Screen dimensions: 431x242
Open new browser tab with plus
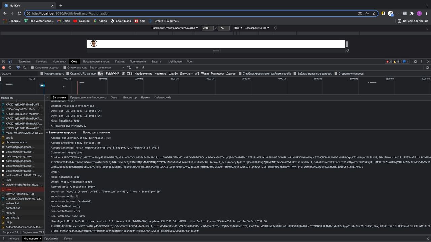pyautogui.click(x=61, y=6)
